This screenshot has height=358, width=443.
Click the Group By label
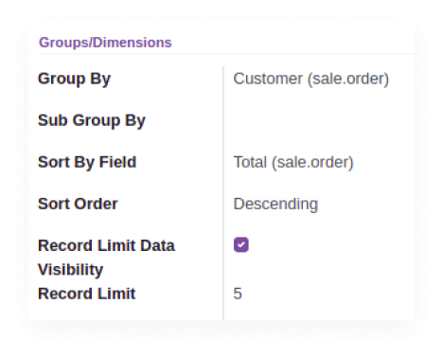click(x=74, y=79)
